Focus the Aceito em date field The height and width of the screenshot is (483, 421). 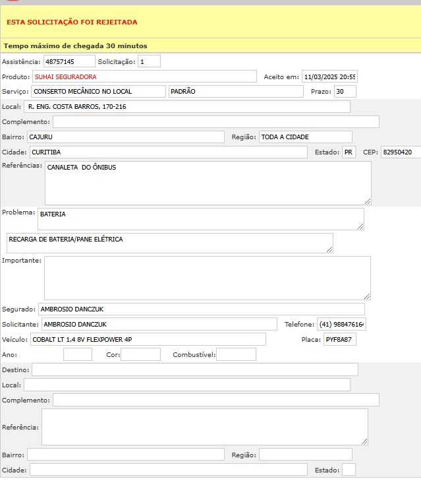coord(329,77)
